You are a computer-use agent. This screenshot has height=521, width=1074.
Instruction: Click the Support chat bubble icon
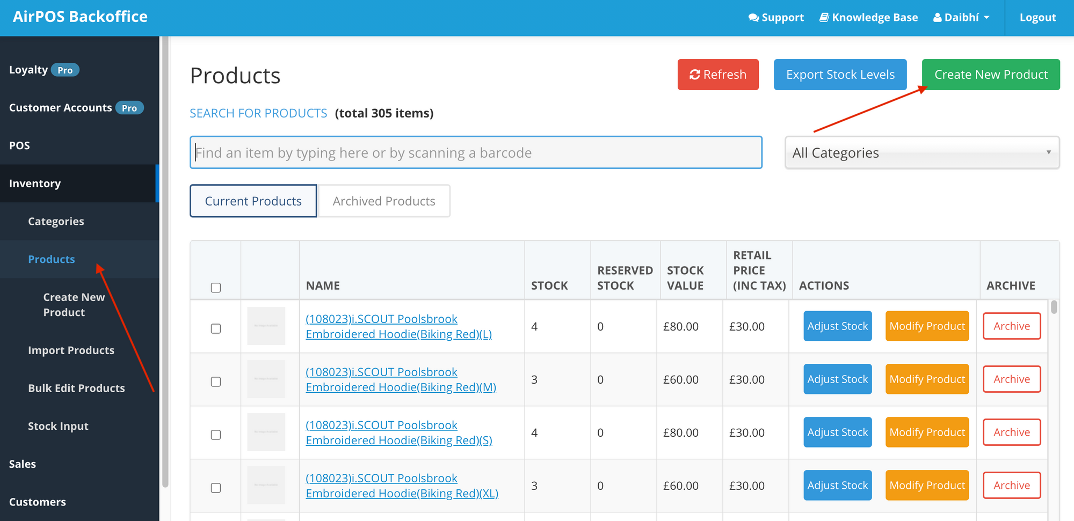753,18
